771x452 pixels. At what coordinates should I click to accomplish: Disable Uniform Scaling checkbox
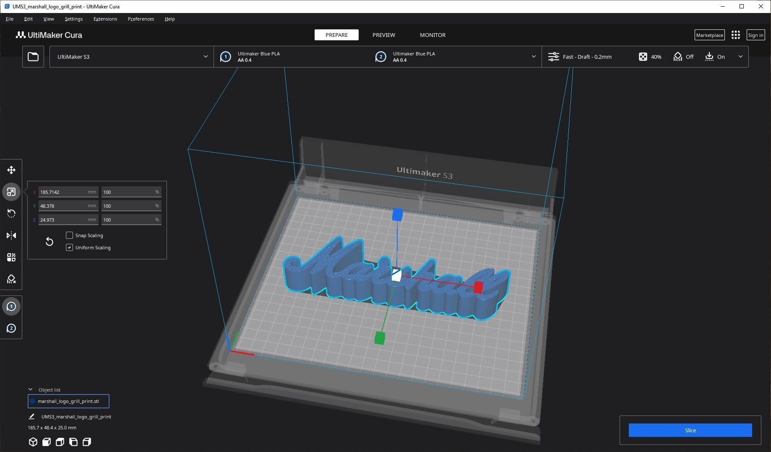tap(70, 247)
